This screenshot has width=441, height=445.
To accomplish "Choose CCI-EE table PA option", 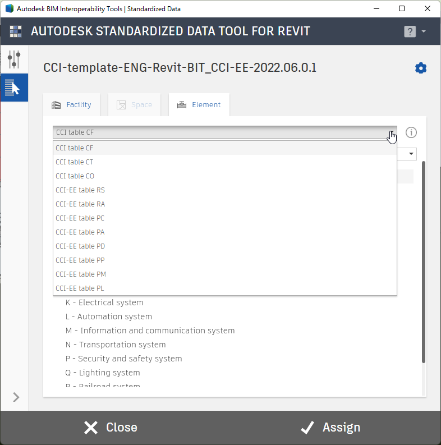I will click(225, 232).
